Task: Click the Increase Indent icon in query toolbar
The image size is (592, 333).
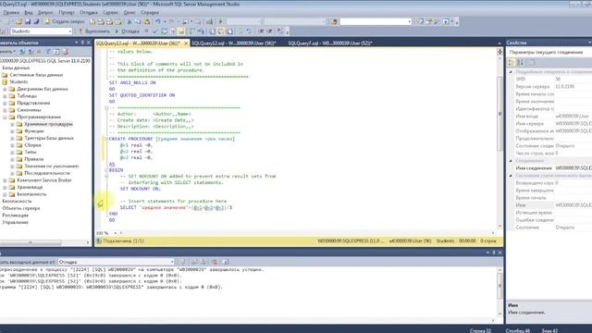Action: tap(270, 31)
